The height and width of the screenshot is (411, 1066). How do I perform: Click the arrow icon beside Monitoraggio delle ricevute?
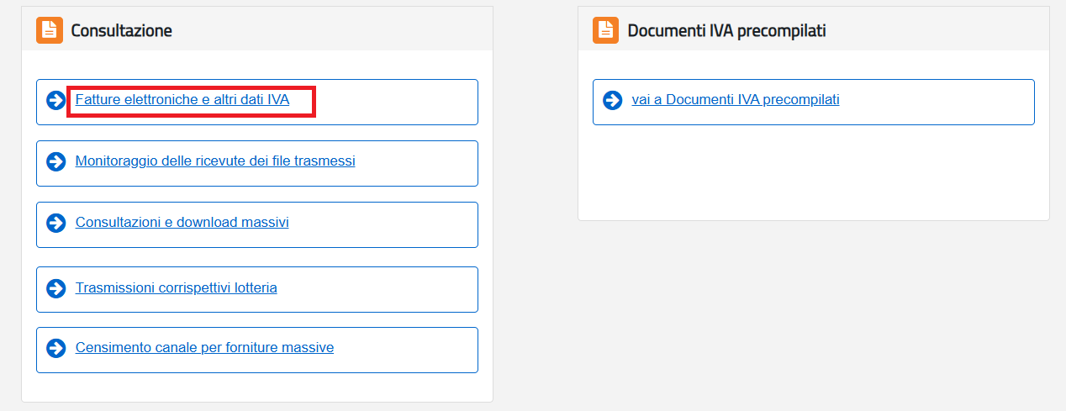point(56,161)
